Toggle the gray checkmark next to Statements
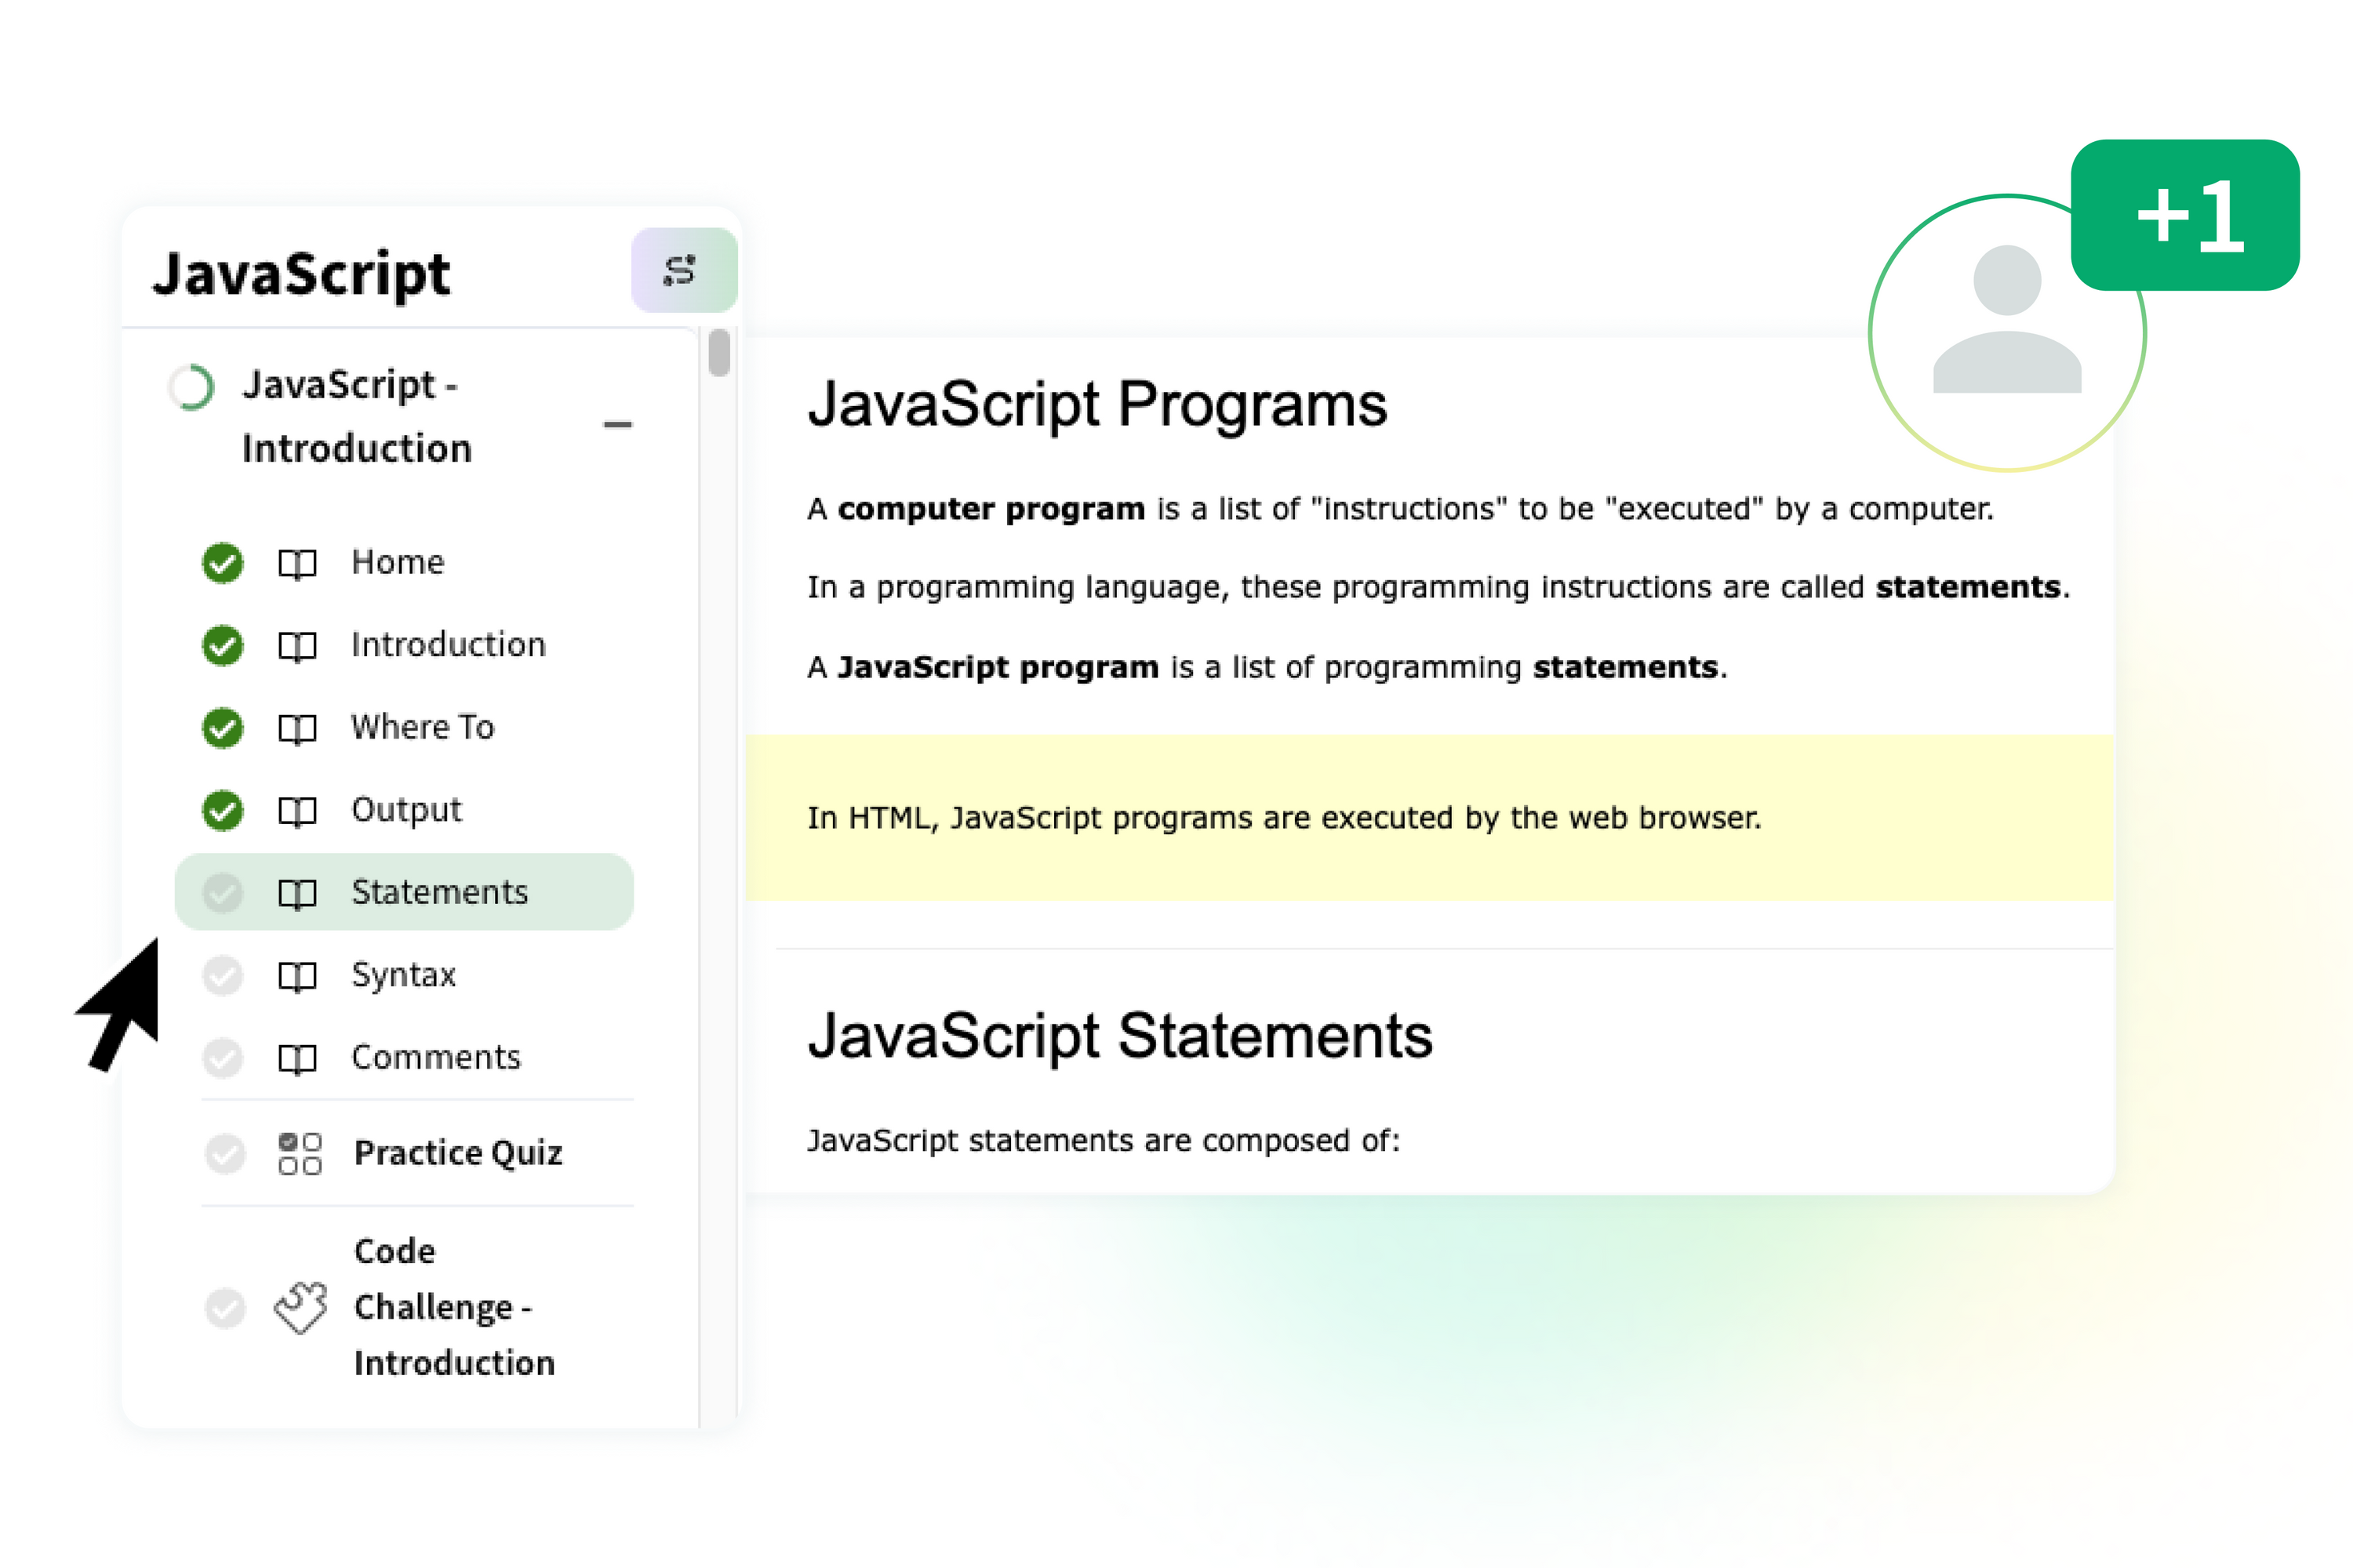2353x1568 pixels. pyautogui.click(x=223, y=892)
